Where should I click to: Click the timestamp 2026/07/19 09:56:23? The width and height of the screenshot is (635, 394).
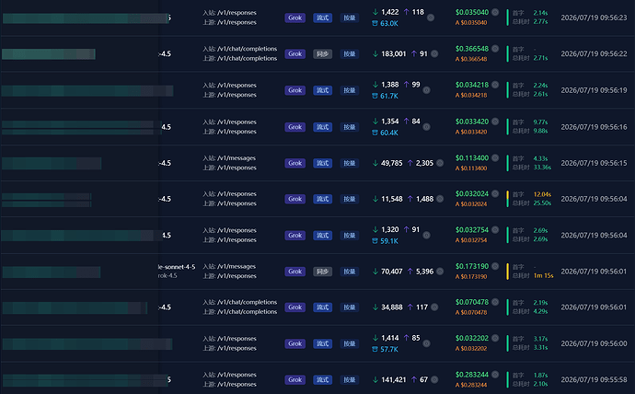pyautogui.click(x=594, y=17)
